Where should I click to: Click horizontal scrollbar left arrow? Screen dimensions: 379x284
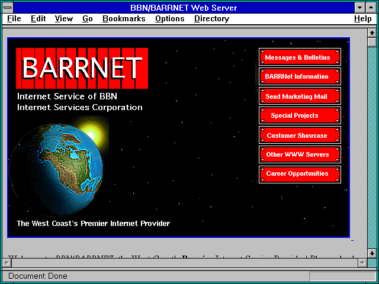(7, 263)
